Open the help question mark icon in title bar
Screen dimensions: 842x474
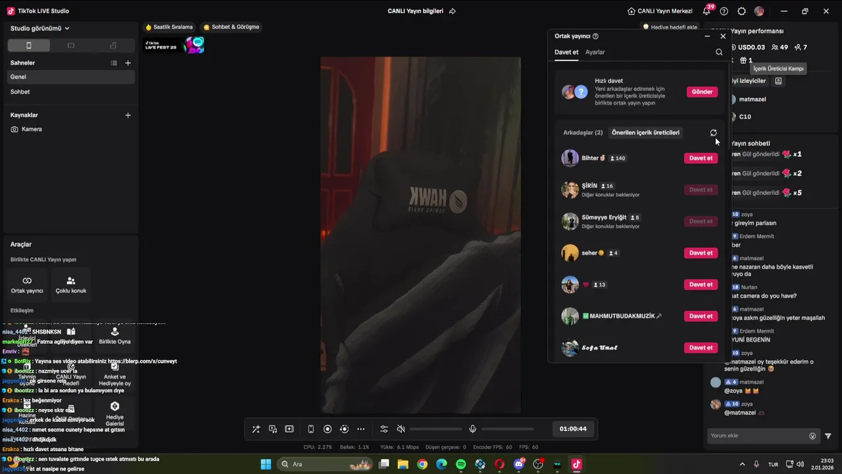724,11
